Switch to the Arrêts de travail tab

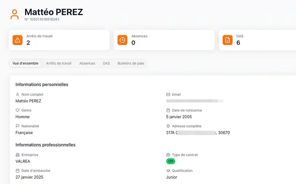click(x=59, y=63)
